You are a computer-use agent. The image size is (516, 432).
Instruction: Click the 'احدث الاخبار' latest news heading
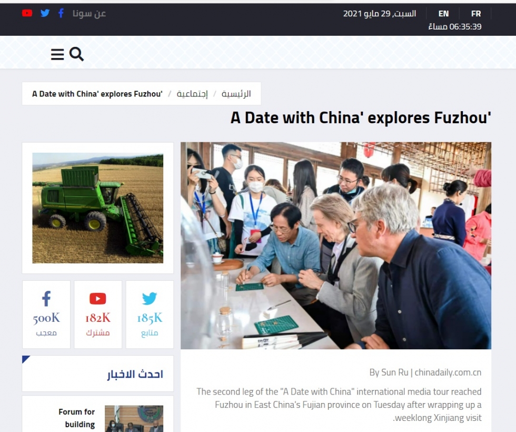(135, 374)
